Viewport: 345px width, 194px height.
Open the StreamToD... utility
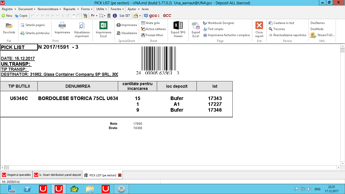(x=322, y=35)
